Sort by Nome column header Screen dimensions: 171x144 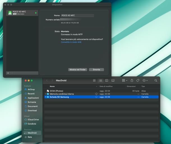point(52,86)
